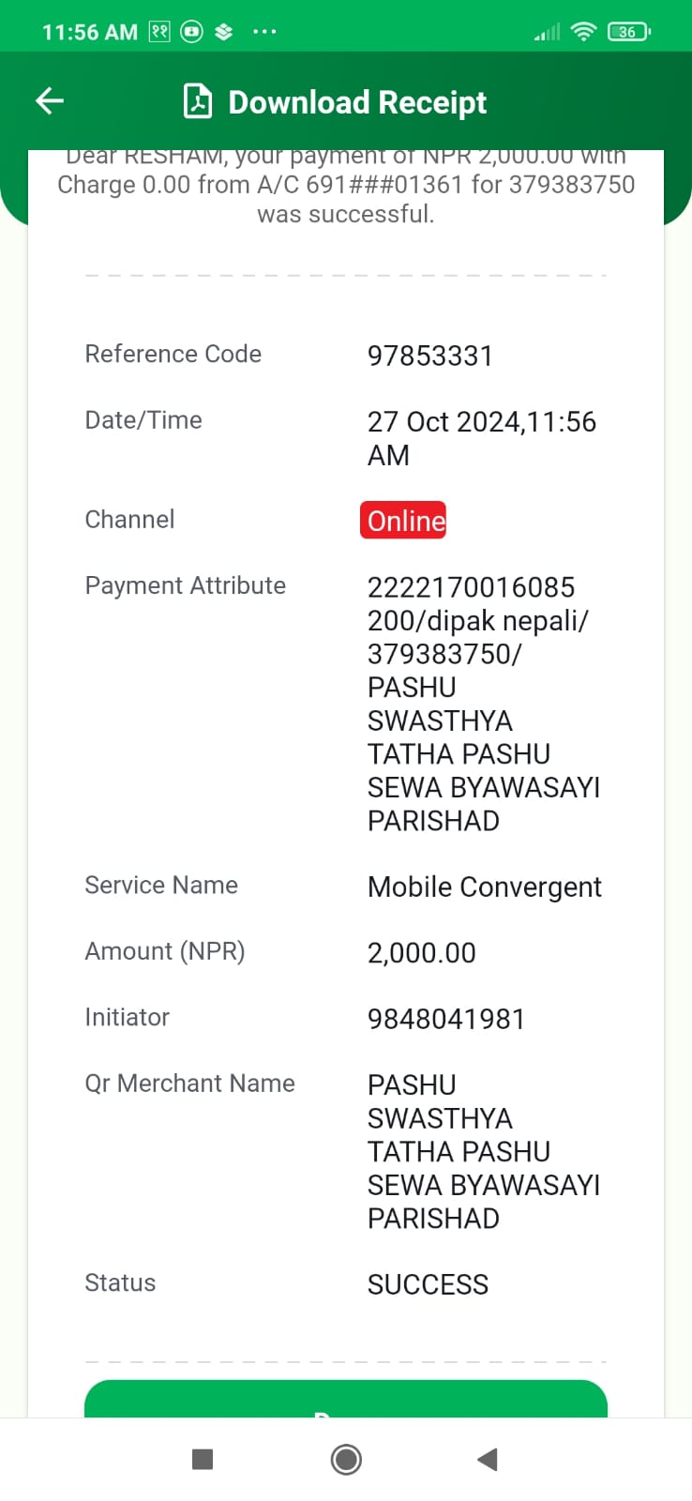Tap the Android back triangle icon
The height and width of the screenshot is (1501, 692).
[488, 1459]
